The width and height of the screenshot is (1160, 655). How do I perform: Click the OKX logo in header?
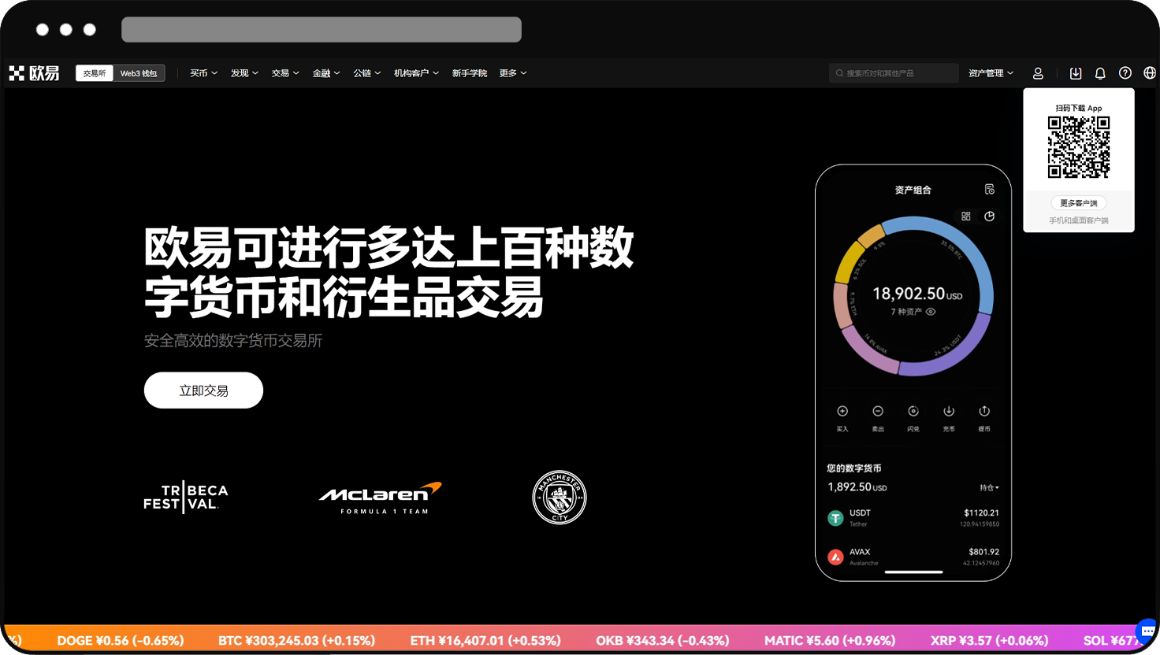tap(34, 73)
